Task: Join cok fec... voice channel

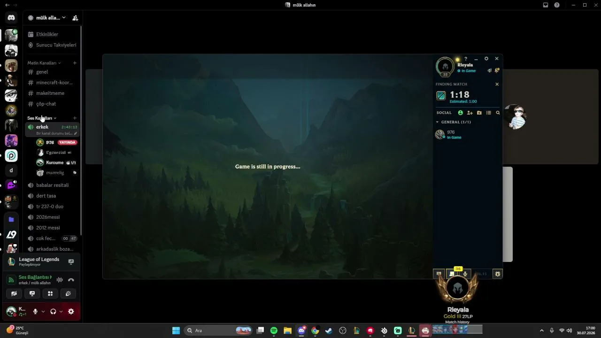Action: [x=52, y=238]
